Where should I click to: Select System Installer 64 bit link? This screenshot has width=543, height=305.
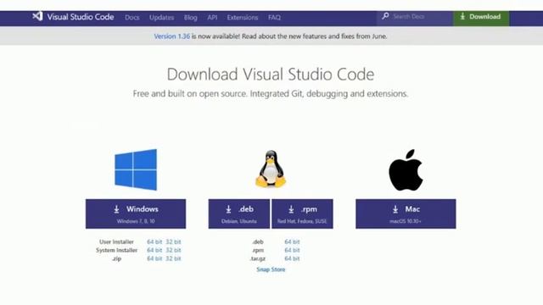click(154, 250)
